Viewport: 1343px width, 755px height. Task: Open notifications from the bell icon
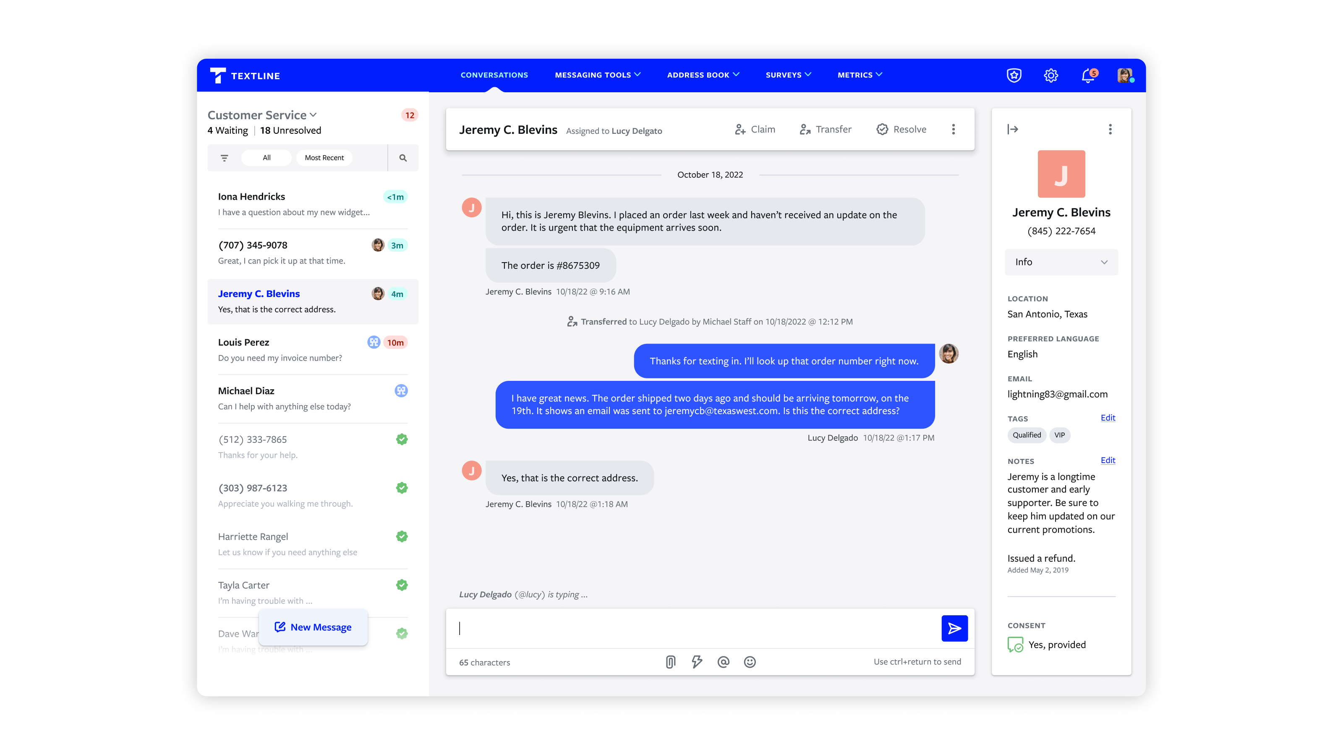click(x=1087, y=75)
